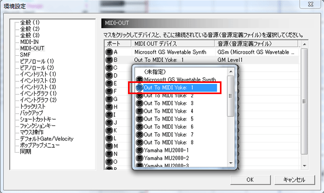
Task: Click icon beside Out To MIDI Yoke: 4
Action: (x=140, y=111)
